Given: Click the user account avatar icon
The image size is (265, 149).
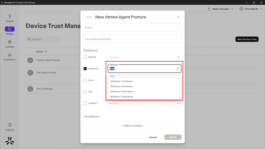Looking at the screenshot, I should coord(241,9).
